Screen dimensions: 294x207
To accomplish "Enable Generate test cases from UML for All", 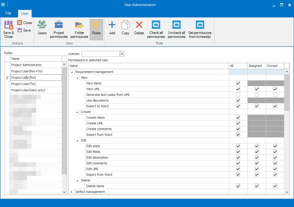I will pyautogui.click(x=238, y=95).
